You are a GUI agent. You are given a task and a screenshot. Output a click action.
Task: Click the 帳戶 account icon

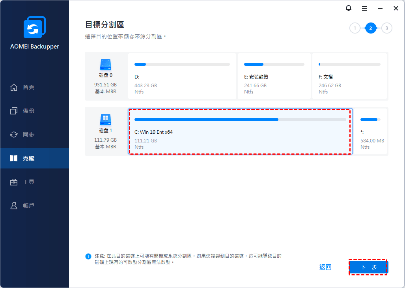(14, 206)
